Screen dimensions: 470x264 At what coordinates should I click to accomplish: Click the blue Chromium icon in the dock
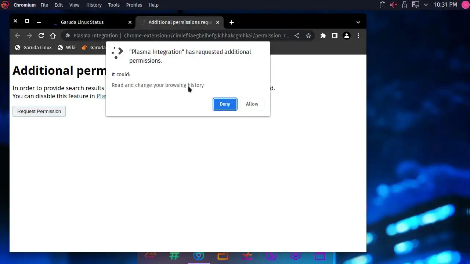tap(199, 256)
